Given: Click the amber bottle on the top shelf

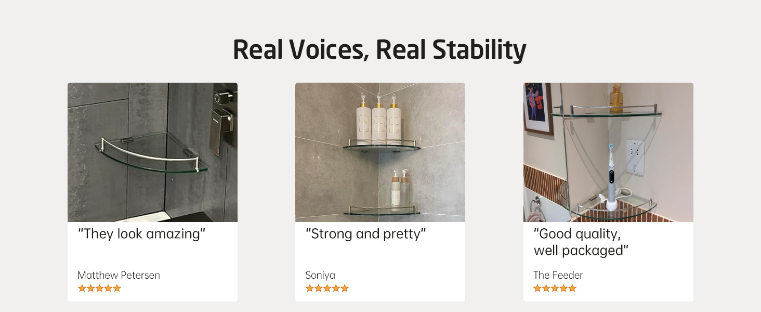Looking at the screenshot, I should (616, 99).
